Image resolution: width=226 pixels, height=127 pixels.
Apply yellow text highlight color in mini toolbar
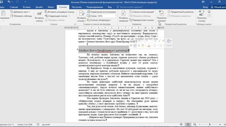[x=143, y=46]
